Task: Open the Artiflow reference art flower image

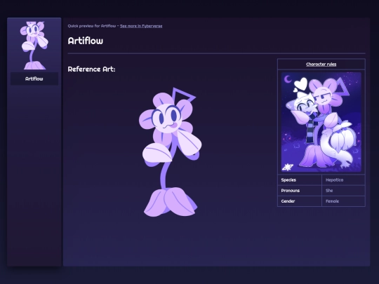Action: click(x=170, y=152)
